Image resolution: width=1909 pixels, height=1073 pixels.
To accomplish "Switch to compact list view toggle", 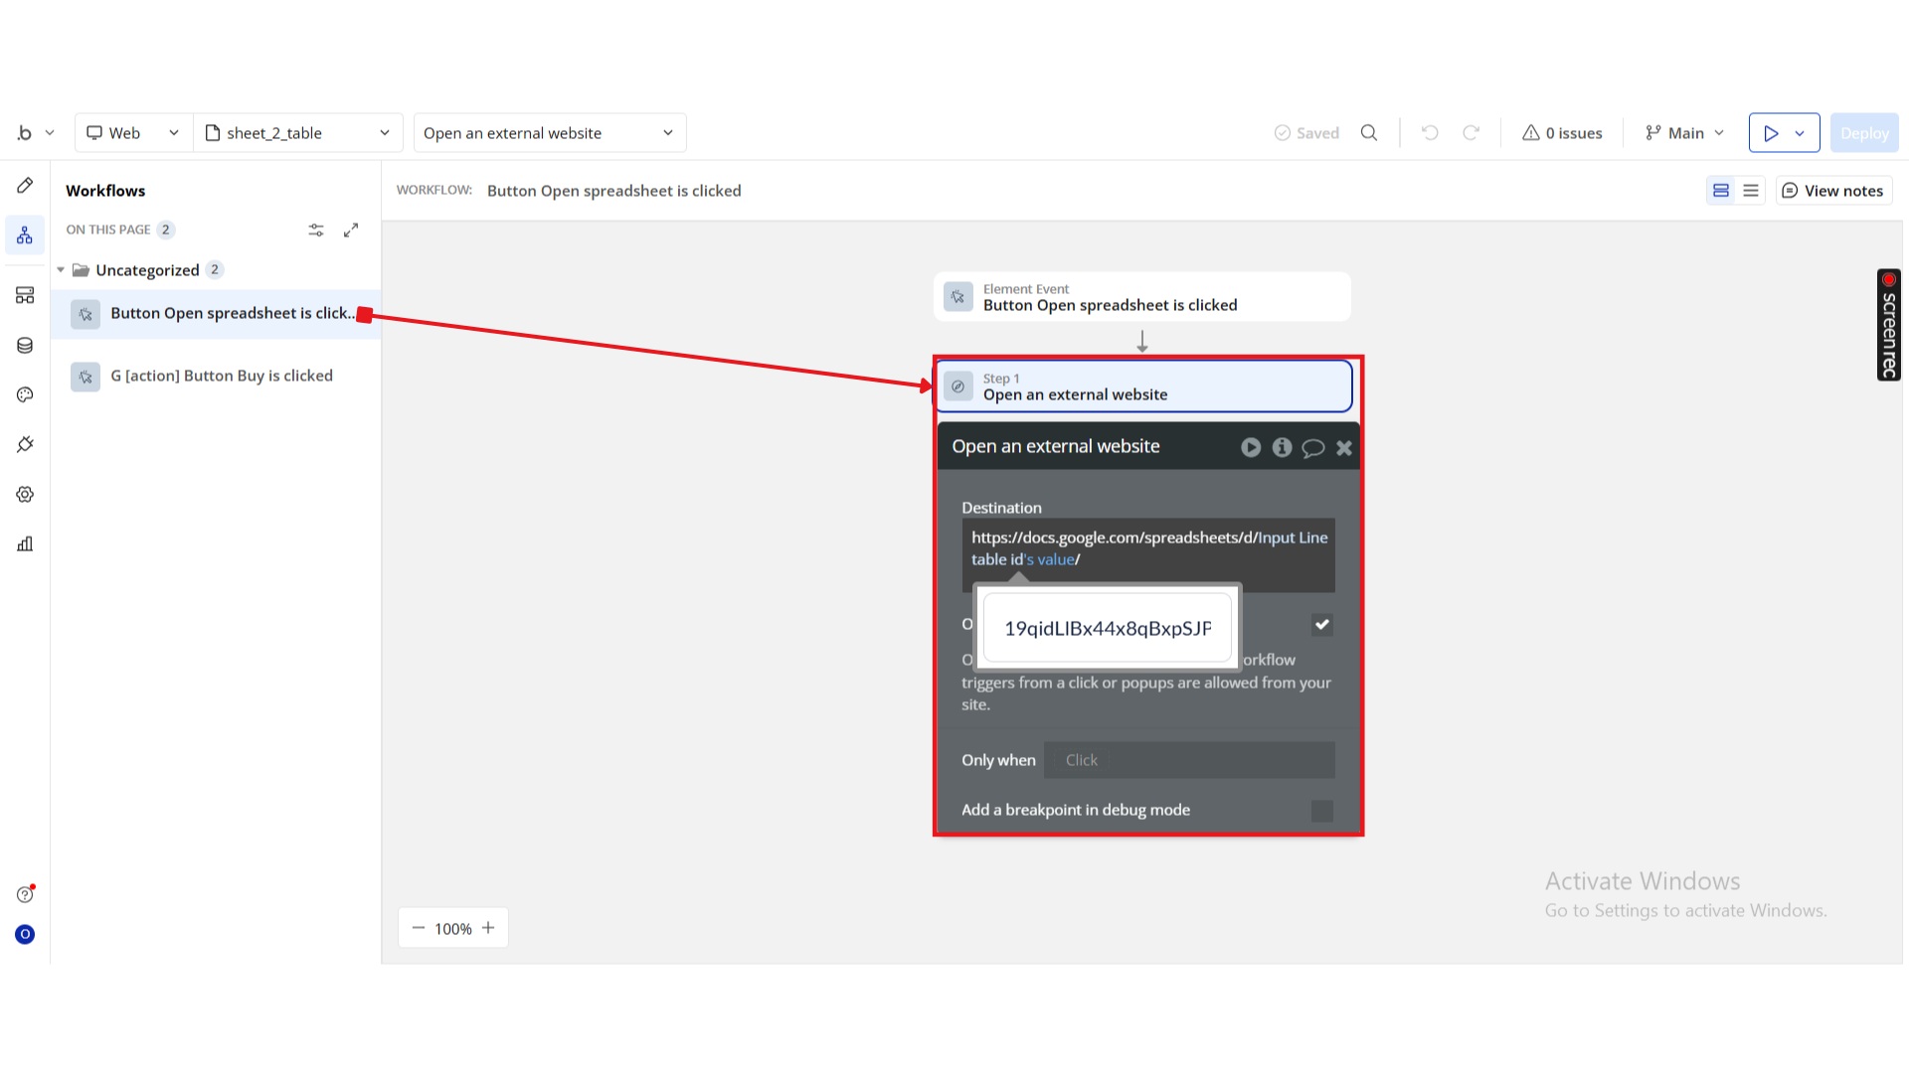I will click(x=1751, y=191).
